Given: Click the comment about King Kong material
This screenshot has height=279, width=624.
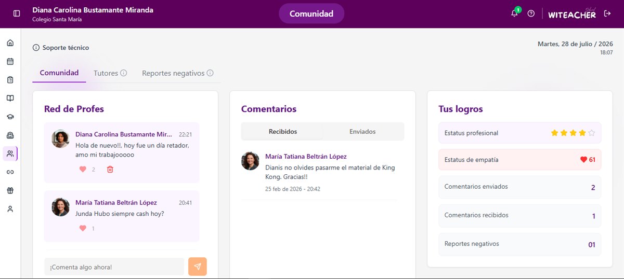Looking at the screenshot, I should point(330,172).
